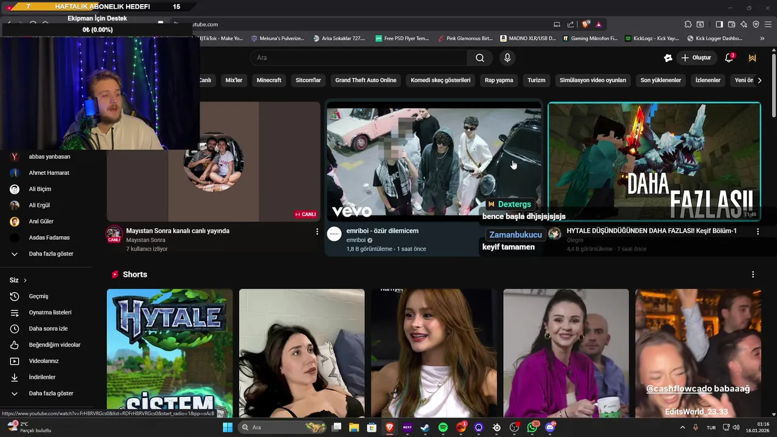The image size is (777, 437).
Task: Show hidden bookmarks with double chevron
Action: tap(762, 38)
